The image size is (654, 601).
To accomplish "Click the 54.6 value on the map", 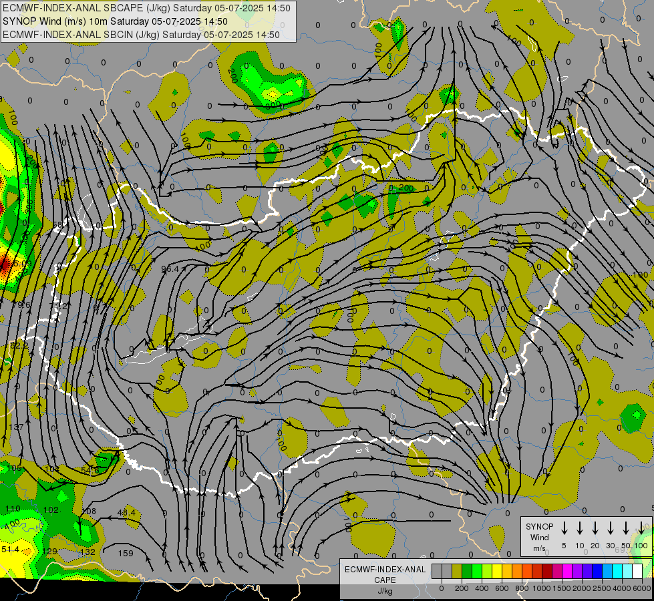I will click(x=90, y=471).
